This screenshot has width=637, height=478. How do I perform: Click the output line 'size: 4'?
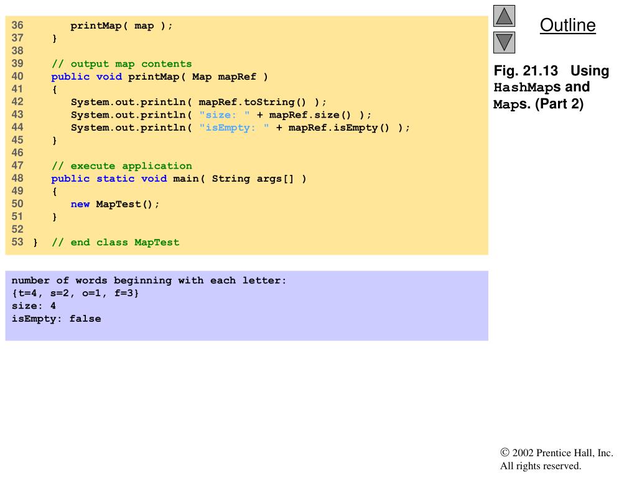coord(34,306)
